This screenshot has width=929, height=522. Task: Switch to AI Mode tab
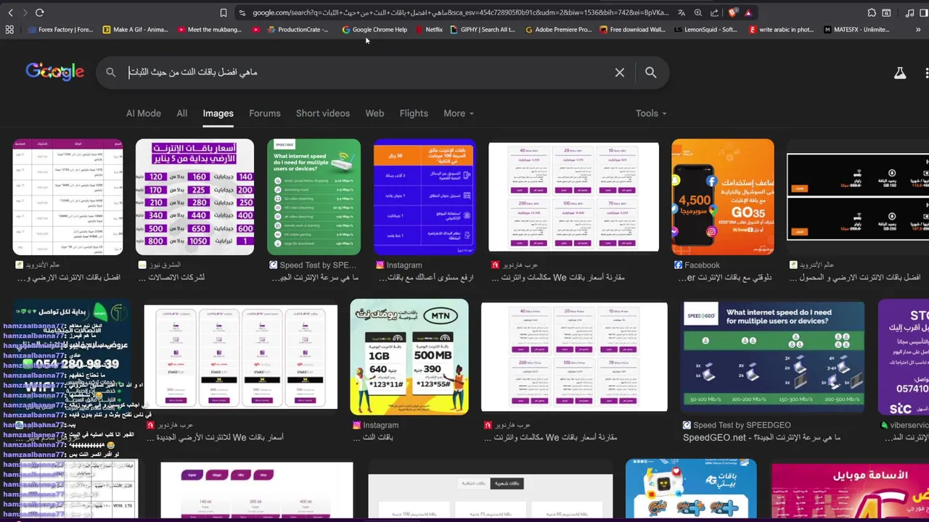pos(144,113)
